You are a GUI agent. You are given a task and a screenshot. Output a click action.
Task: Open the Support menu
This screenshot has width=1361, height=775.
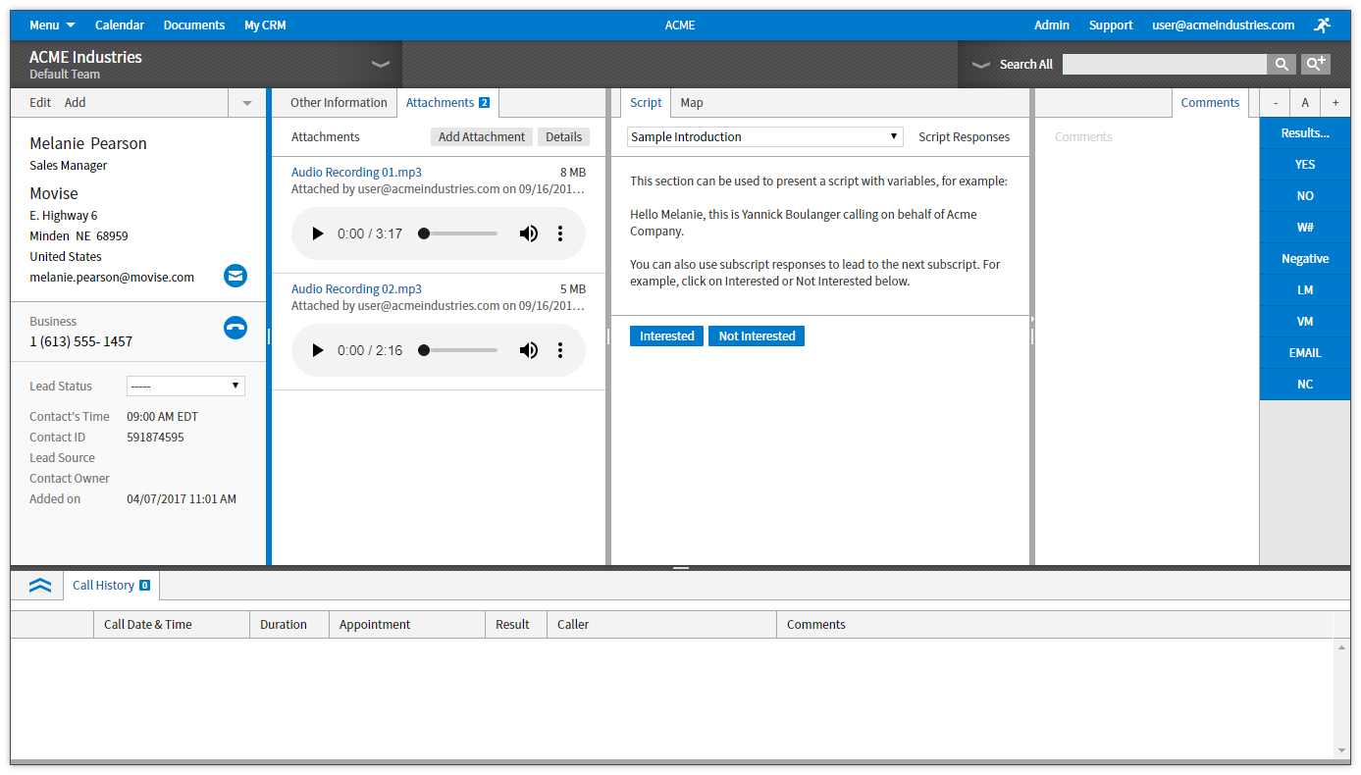1111,26
